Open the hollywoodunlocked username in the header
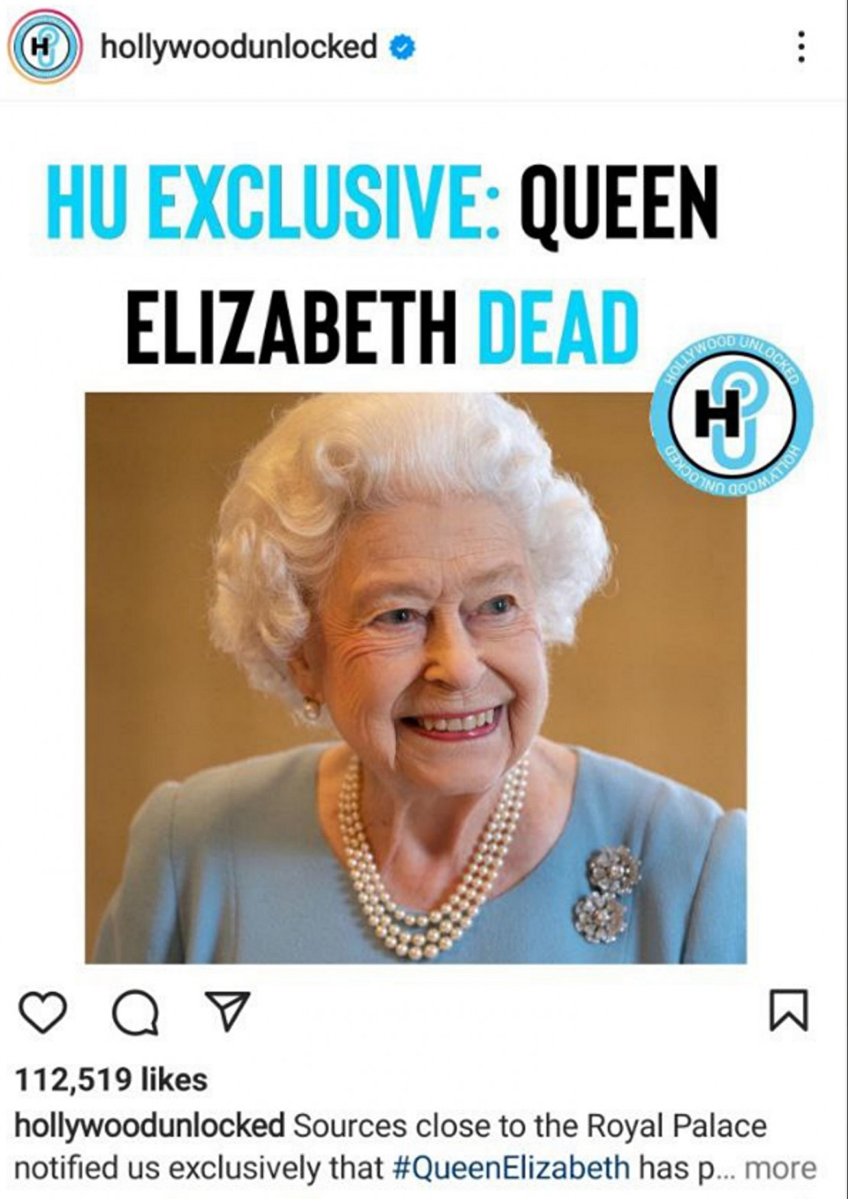Image resolution: width=848 pixels, height=1199 pixels. click(239, 47)
